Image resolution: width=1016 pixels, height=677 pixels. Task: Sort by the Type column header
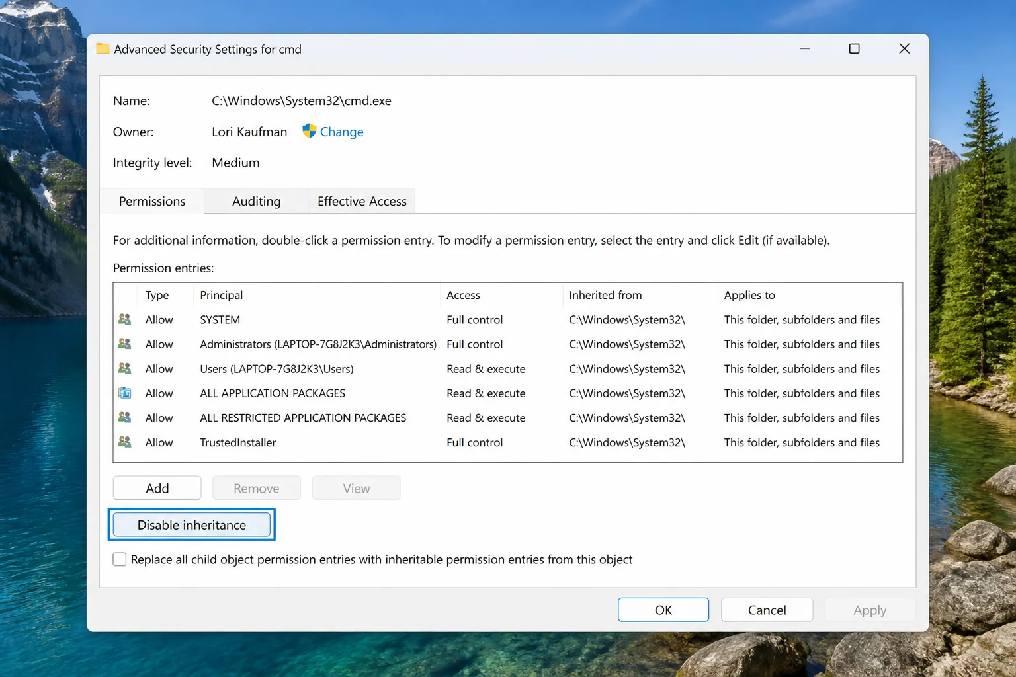point(165,295)
